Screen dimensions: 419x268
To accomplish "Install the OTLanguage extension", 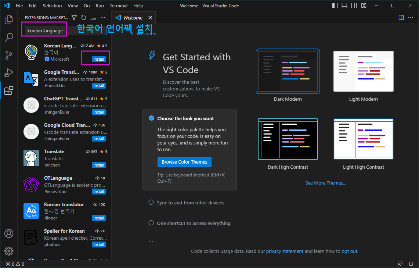I will pos(99,192).
